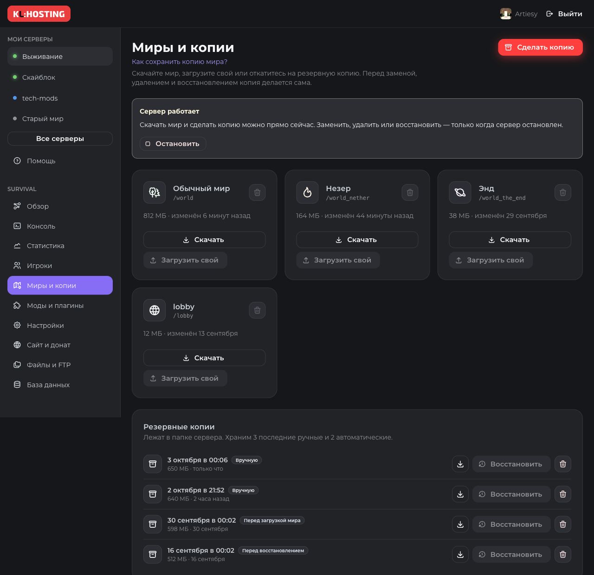594x575 pixels.
Task: Click Скачать for Обычный мир
Action: (x=204, y=240)
